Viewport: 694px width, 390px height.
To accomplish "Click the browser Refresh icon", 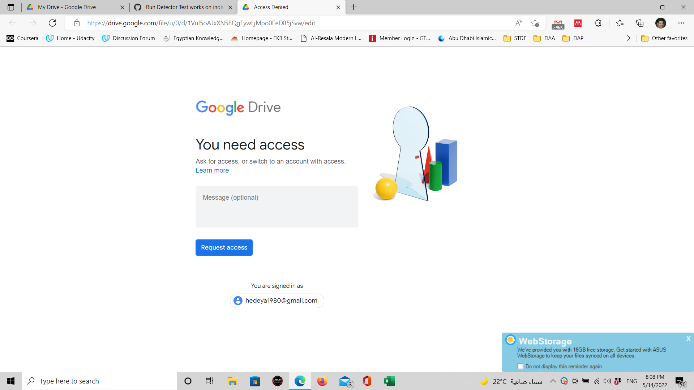I will pyautogui.click(x=52, y=23).
